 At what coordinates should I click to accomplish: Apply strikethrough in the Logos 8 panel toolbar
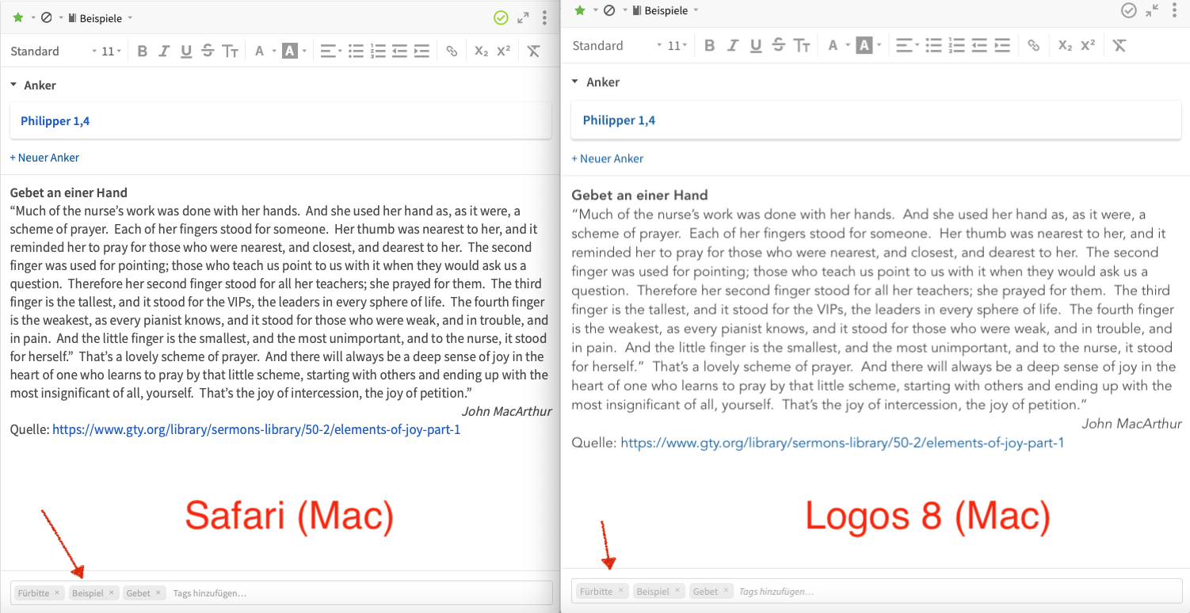pyautogui.click(x=779, y=45)
